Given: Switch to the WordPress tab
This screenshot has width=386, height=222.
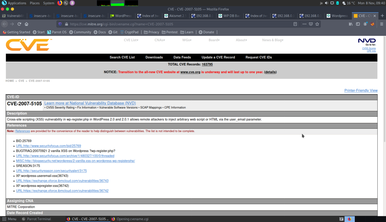Looking at the screenshot, I should coord(121,15).
